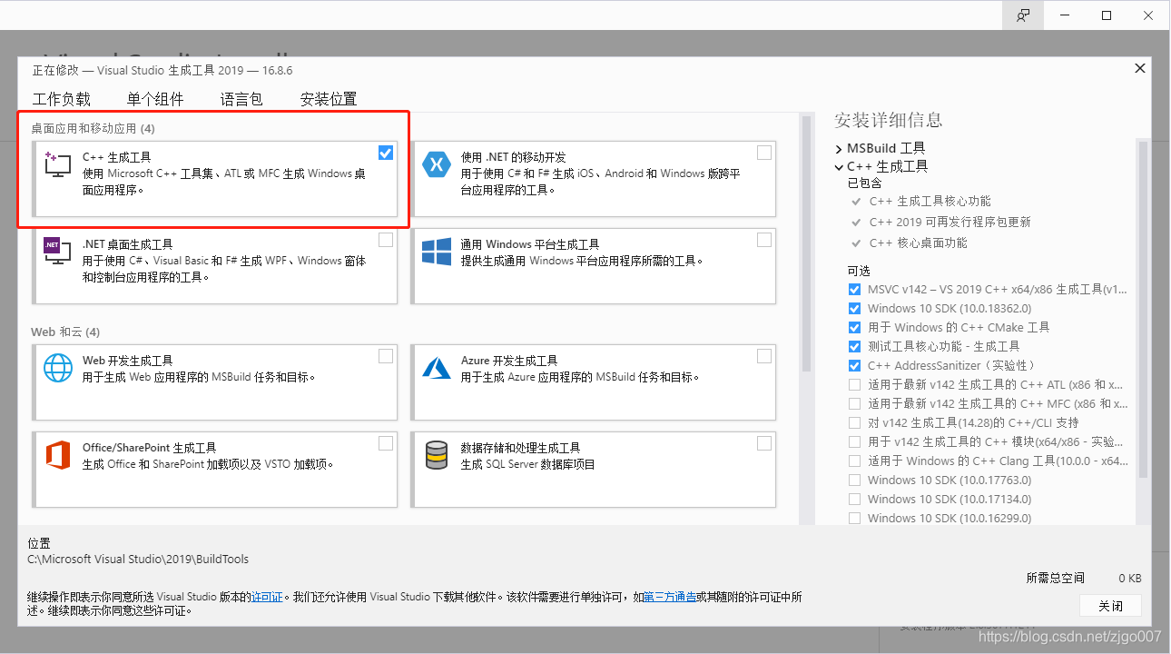The image size is (1171, 654).
Task: Click the Windows logo for 通用 Windows 平台生成工具
Action: pos(437,252)
